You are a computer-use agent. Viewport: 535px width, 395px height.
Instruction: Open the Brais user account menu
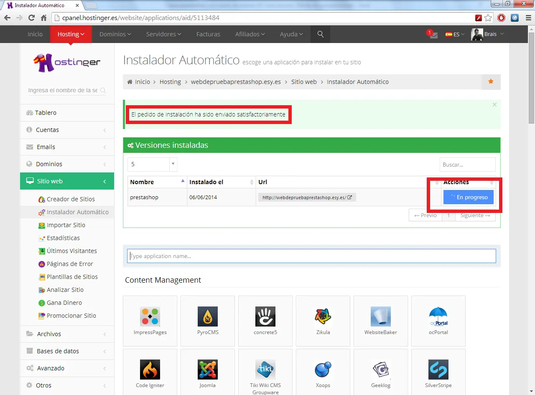[x=487, y=34]
